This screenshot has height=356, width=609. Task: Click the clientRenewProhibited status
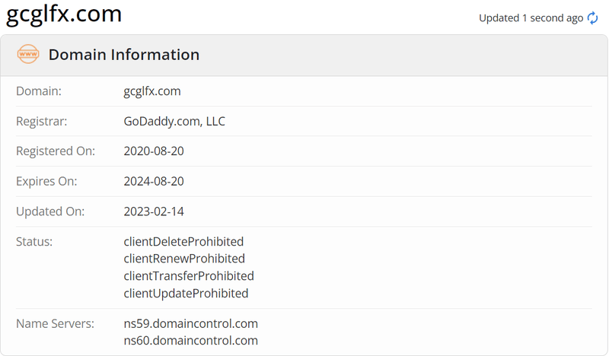click(x=184, y=259)
